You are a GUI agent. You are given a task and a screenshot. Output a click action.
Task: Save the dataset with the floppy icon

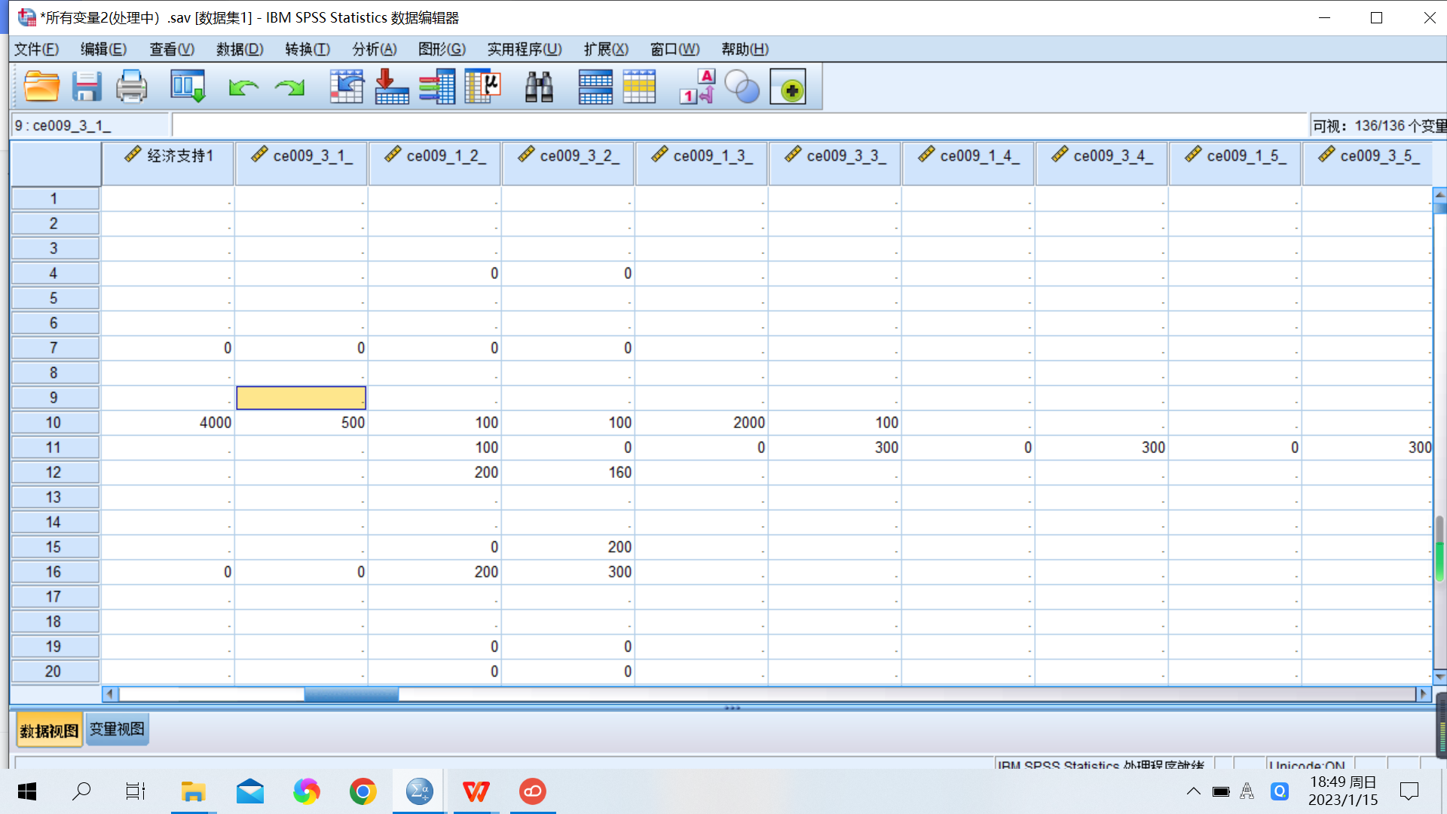click(87, 87)
